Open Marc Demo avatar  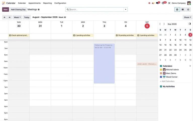click(164, 73)
